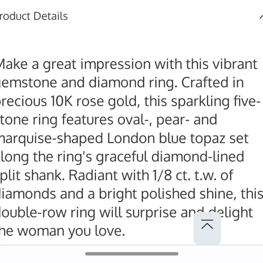Click the line starting 'Make a great impression'
The height and width of the screenshot is (263, 263).
[128, 64]
